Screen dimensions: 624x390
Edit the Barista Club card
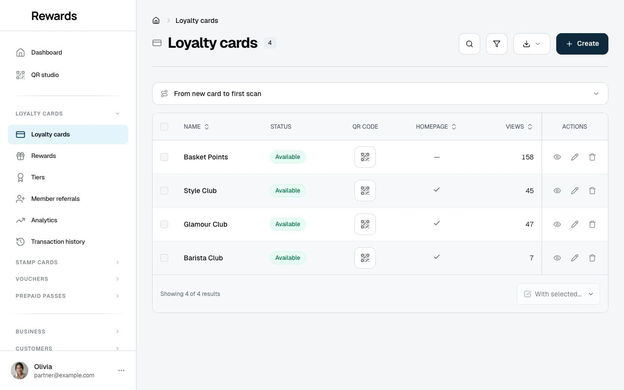tap(575, 258)
